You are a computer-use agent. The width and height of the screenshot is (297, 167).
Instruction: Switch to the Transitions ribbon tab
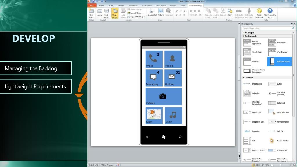133,5
